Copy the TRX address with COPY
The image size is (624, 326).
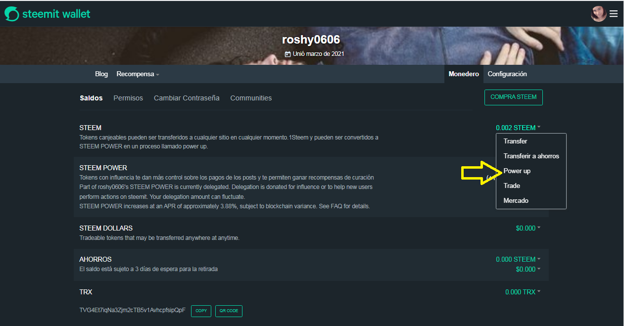point(201,311)
